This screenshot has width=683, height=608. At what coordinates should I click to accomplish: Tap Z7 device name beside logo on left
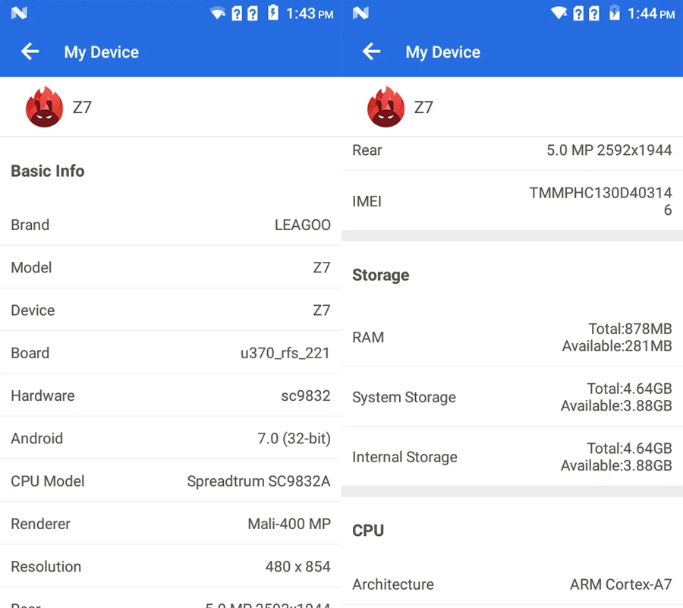[x=82, y=107]
